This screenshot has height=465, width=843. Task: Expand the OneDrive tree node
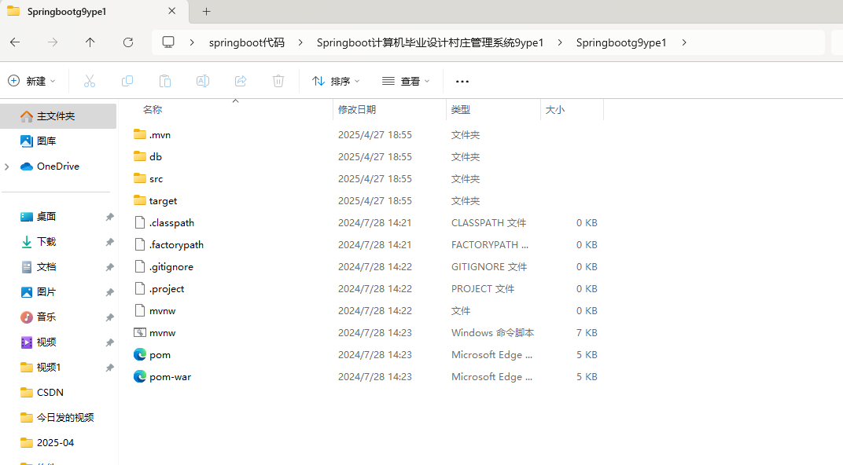7,167
